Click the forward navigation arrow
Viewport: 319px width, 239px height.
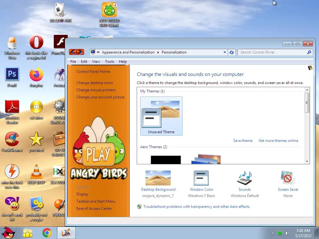(80, 52)
